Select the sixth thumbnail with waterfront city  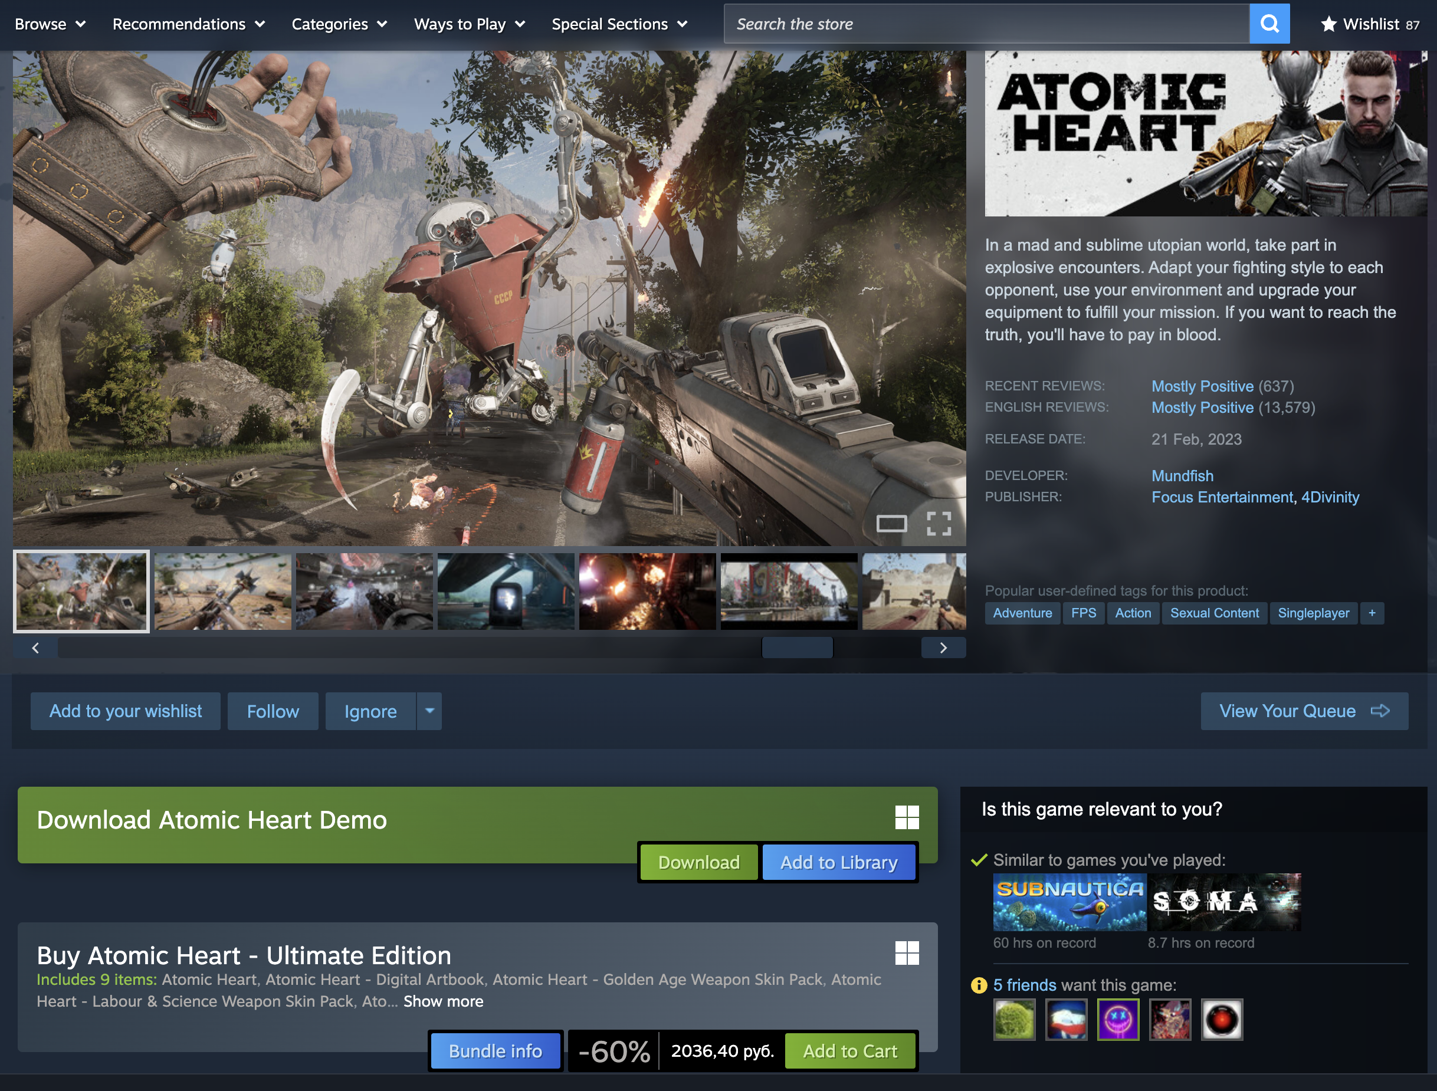[x=789, y=591]
